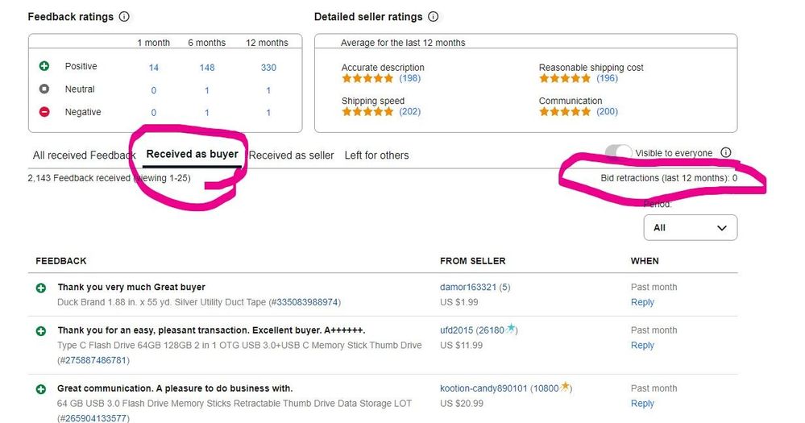This screenshot has height=423, width=805.
Task: Open the Period dropdown showing All
Action: pos(690,227)
